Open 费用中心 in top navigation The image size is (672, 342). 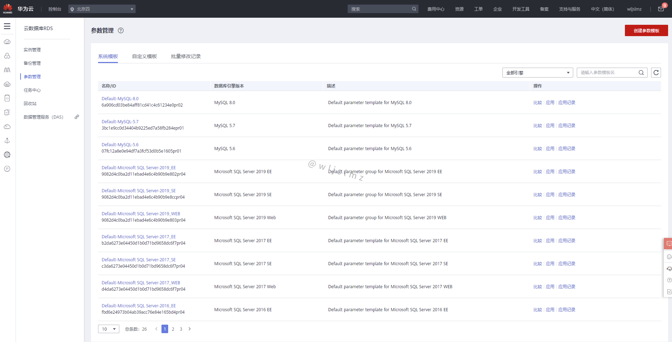pos(435,9)
